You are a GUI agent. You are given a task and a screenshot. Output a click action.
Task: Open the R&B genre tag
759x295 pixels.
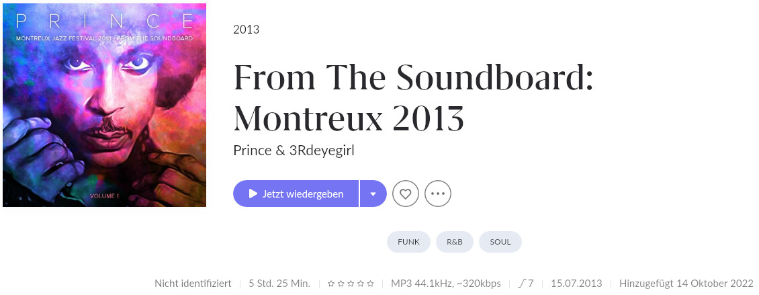[455, 242]
